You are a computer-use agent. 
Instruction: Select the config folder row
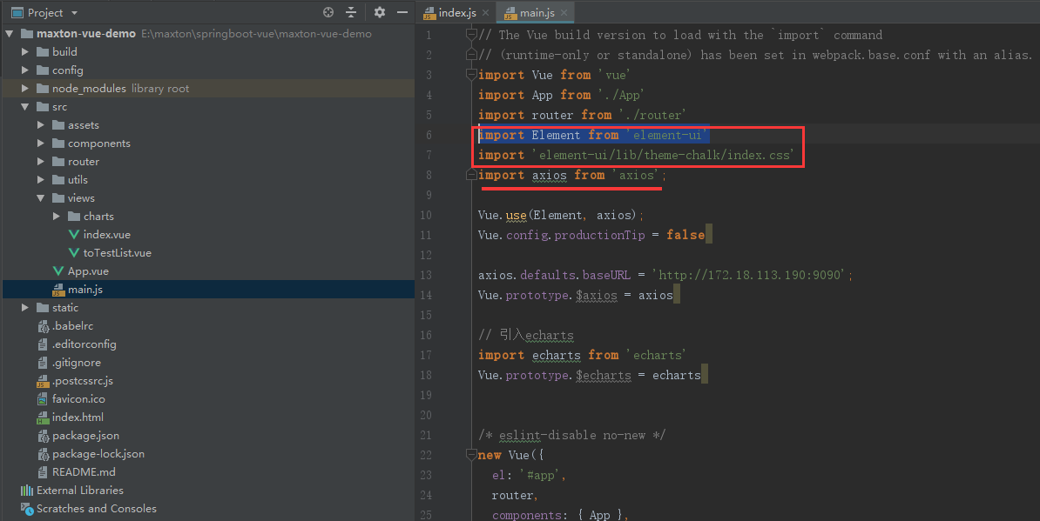208,70
